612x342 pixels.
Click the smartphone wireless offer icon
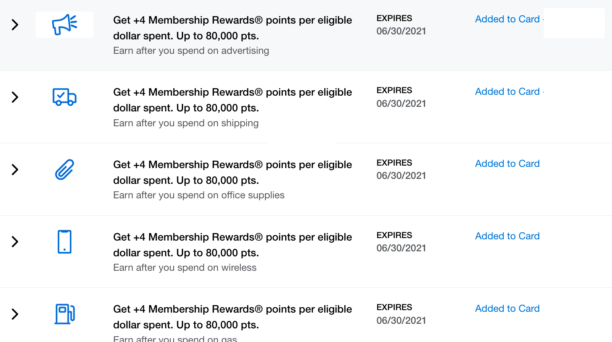[x=64, y=242]
